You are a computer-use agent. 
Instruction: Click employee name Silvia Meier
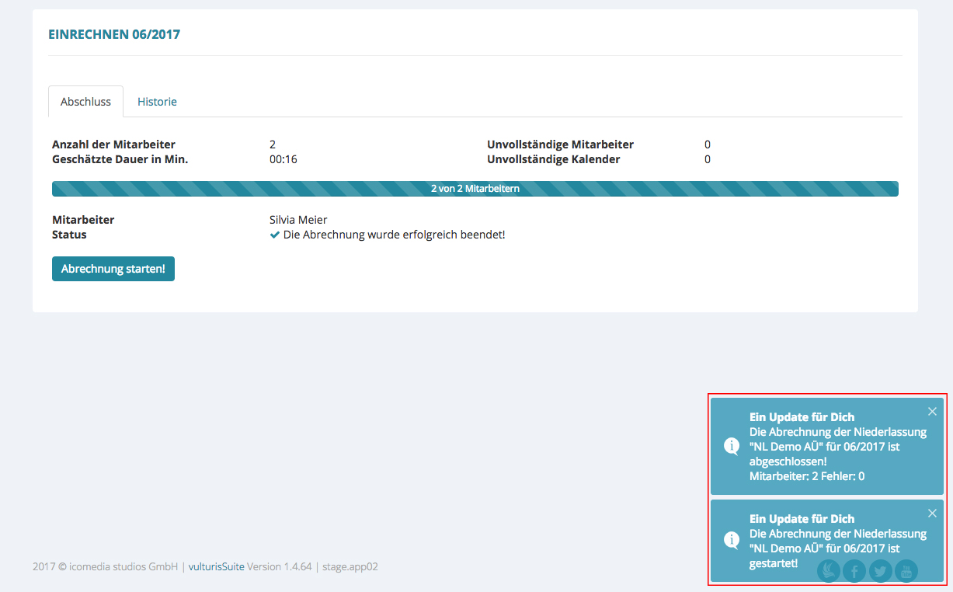(298, 220)
